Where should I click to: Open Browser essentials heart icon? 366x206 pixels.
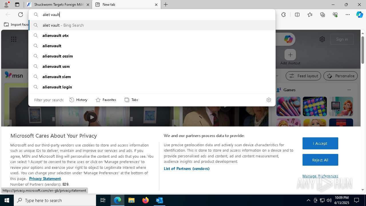(x=335, y=15)
